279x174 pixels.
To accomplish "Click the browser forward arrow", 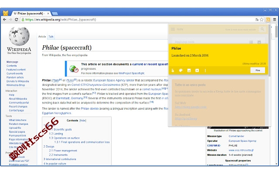I will click(x=10, y=20).
